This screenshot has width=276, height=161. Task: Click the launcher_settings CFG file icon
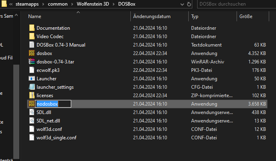32,87
